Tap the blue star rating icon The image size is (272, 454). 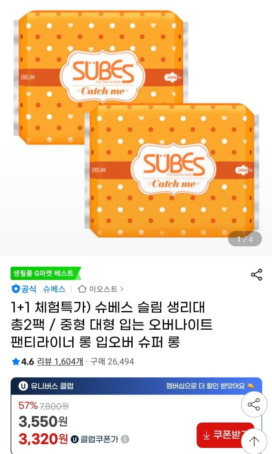click(16, 362)
